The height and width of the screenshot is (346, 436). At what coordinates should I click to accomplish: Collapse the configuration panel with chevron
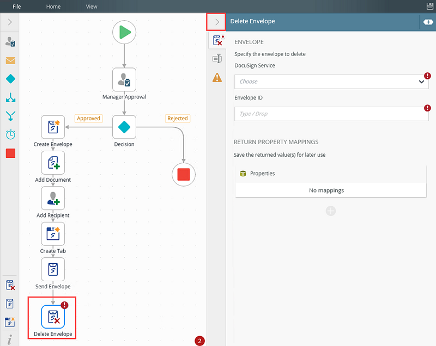coord(216,22)
